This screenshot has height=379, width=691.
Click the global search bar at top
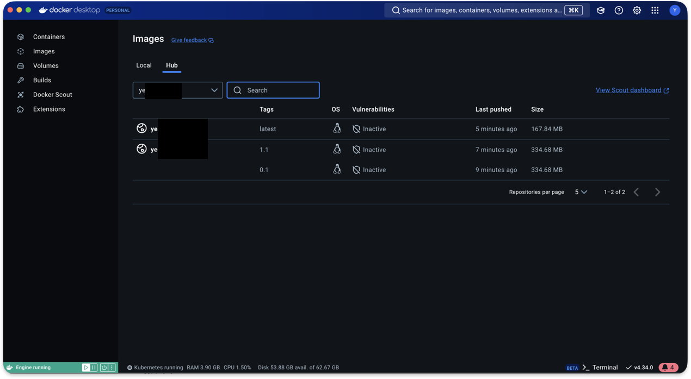pos(487,10)
